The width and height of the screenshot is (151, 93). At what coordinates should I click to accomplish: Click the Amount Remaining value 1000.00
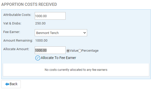(x=41, y=41)
